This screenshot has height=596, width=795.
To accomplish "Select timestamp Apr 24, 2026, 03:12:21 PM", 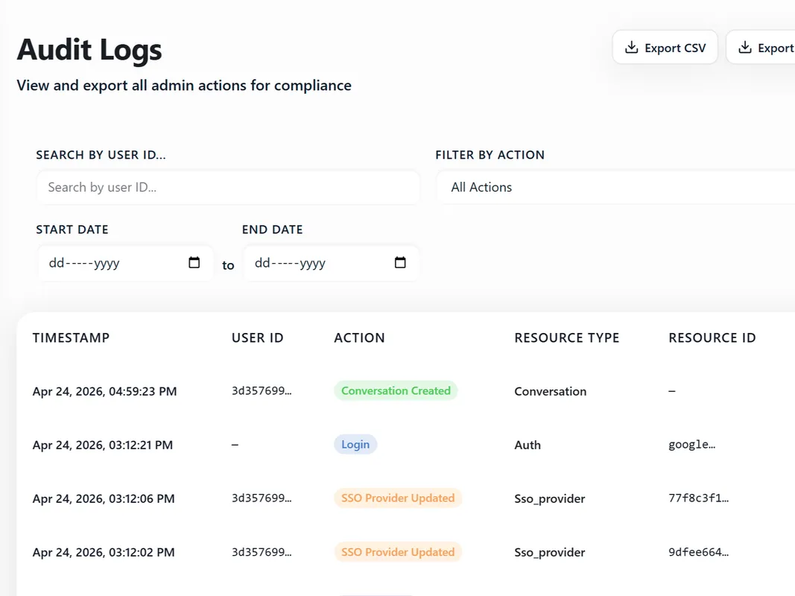I will point(102,445).
